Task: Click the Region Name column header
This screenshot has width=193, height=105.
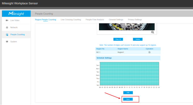Action: (x=123, y=49)
